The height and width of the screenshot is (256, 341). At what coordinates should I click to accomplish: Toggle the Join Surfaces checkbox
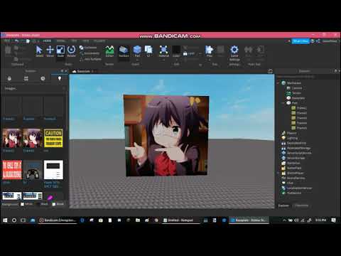[x=90, y=59]
